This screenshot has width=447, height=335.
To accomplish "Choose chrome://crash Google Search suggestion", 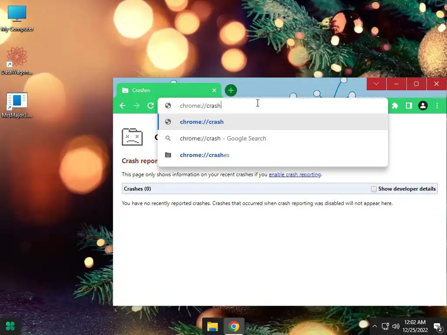I will pyautogui.click(x=273, y=138).
